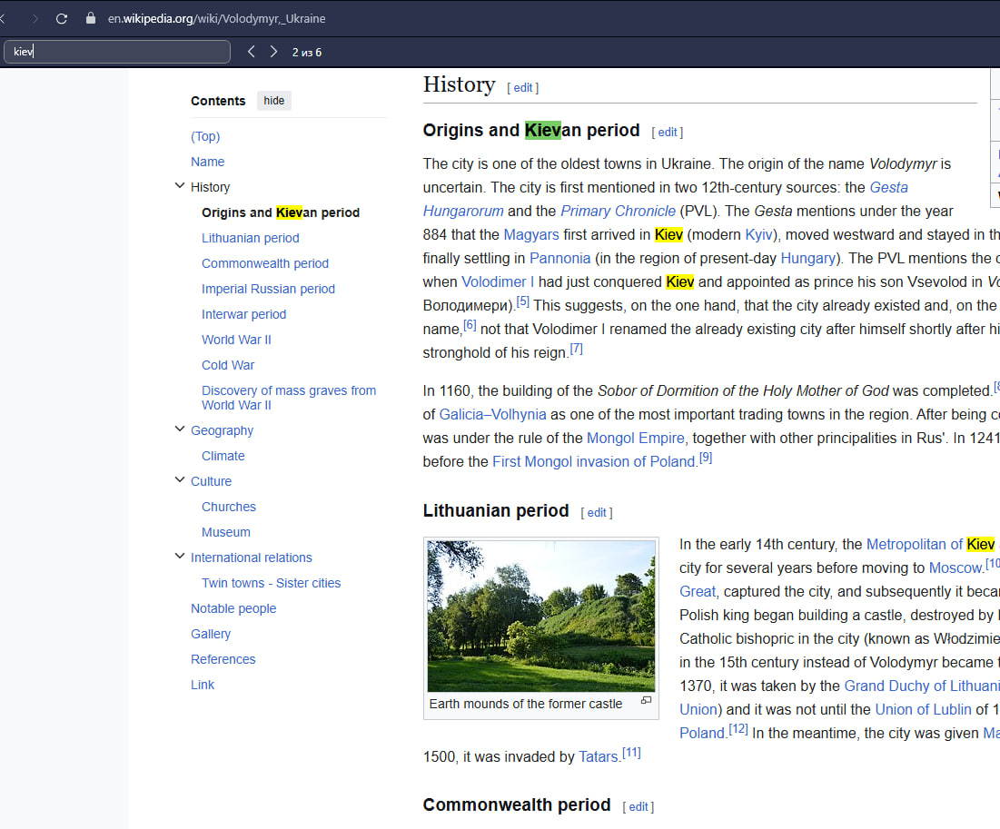The image size is (1000, 829).
Task: Open the Volodimer I link
Action: click(x=498, y=281)
